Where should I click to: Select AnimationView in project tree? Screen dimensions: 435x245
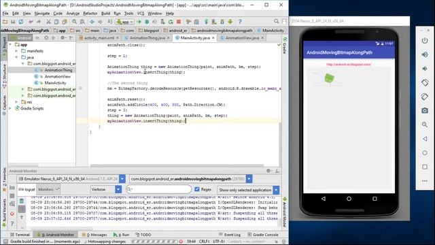57,76
